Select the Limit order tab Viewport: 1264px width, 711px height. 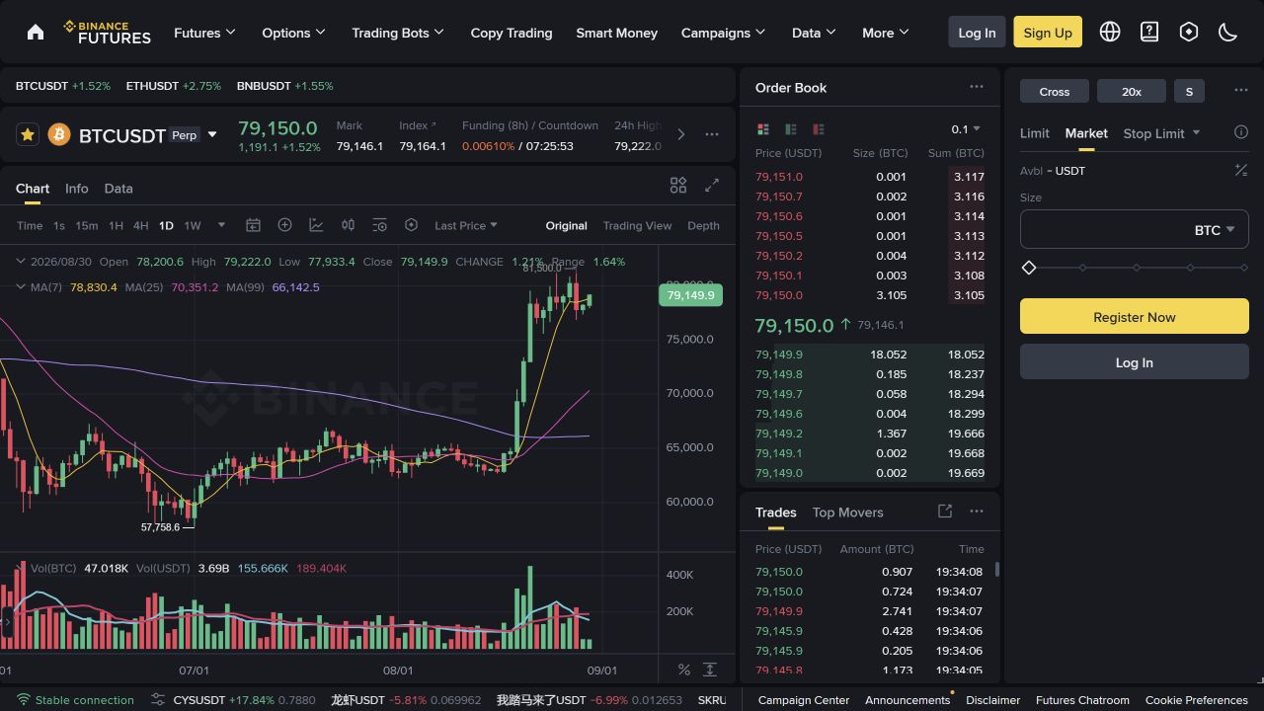coord(1035,133)
